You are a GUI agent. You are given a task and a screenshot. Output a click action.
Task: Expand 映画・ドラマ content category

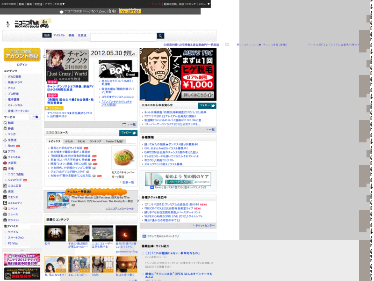(x=15, y=82)
